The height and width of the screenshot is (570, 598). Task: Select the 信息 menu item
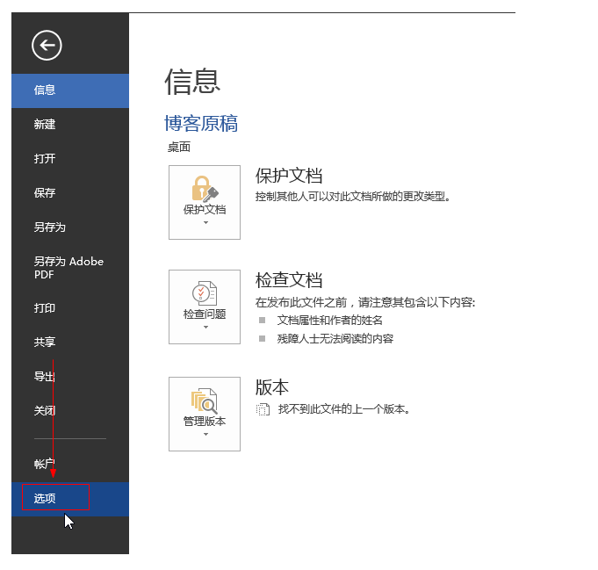[70, 90]
